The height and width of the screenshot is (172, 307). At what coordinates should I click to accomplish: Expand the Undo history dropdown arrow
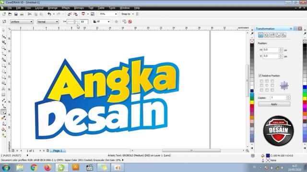point(54,14)
